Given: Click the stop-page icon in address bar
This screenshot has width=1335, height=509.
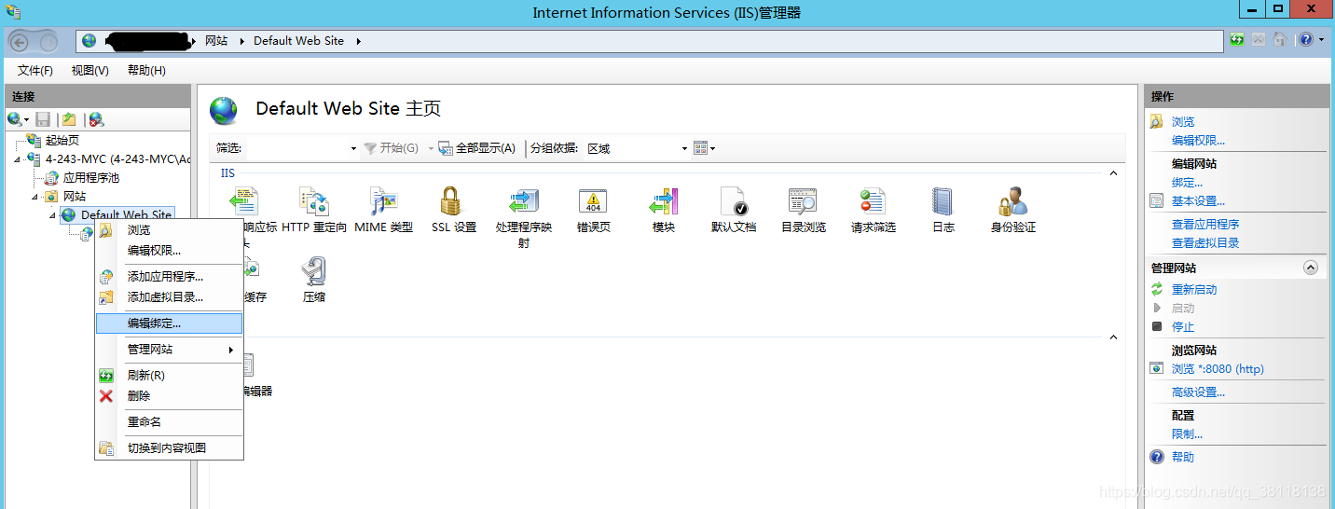Looking at the screenshot, I should [x=1259, y=40].
